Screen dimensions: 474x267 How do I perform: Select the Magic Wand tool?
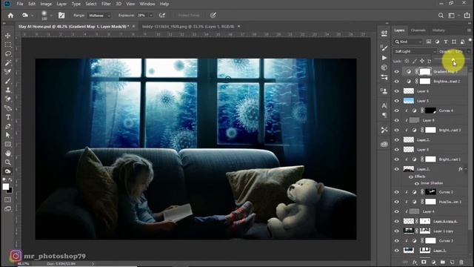tap(8, 63)
